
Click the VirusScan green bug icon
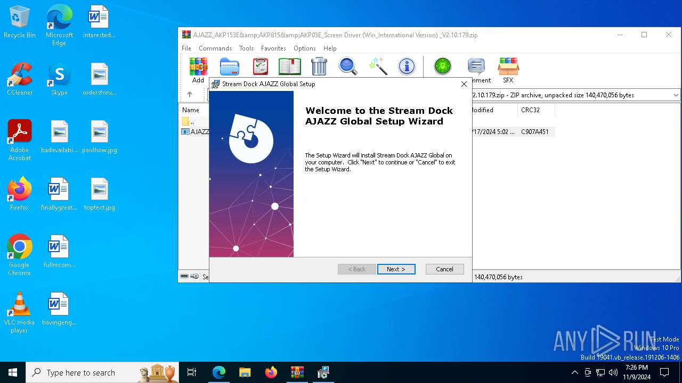442,66
